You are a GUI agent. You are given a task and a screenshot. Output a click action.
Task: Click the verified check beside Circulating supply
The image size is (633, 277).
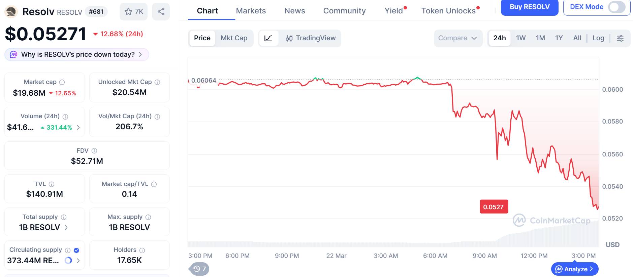(x=76, y=250)
